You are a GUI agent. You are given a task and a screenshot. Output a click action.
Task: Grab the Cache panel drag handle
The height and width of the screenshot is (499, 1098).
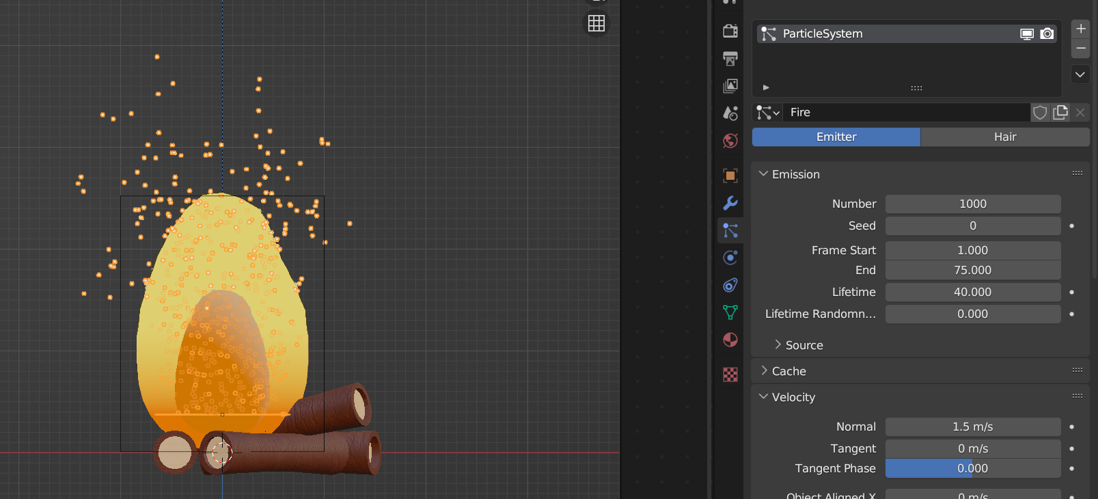tap(1078, 370)
